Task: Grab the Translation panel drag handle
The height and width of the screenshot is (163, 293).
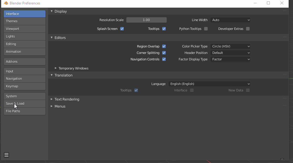Action: click(284, 75)
